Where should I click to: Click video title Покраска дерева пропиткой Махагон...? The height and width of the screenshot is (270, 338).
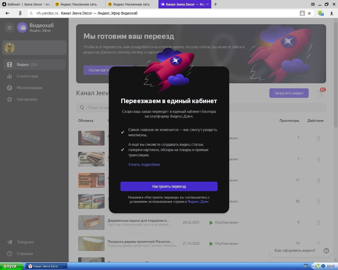coord(140,242)
